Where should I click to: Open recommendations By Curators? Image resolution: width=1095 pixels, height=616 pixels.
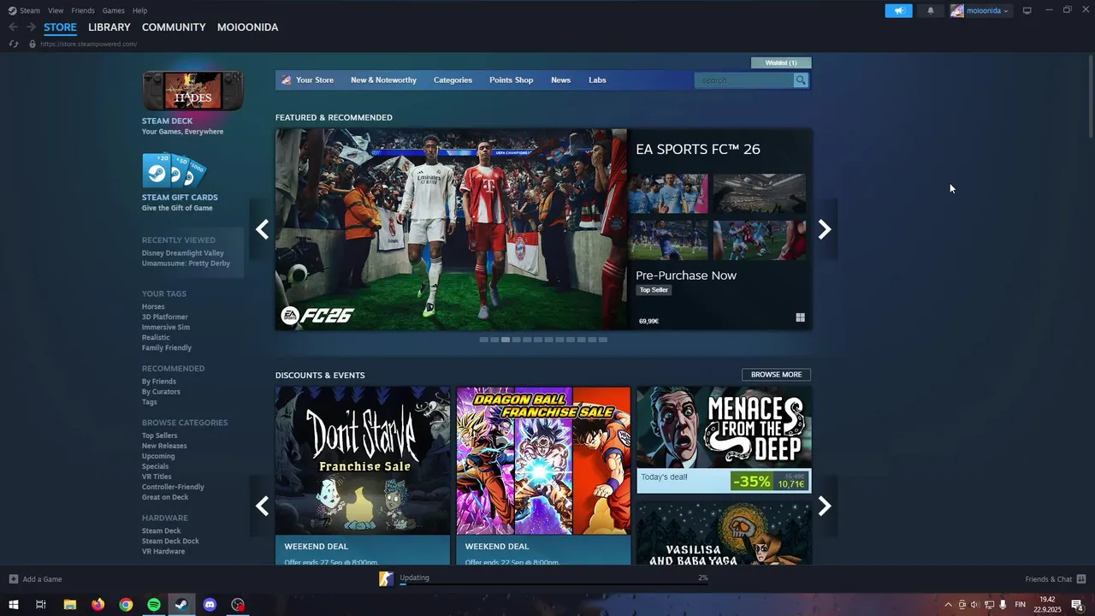[x=161, y=392]
